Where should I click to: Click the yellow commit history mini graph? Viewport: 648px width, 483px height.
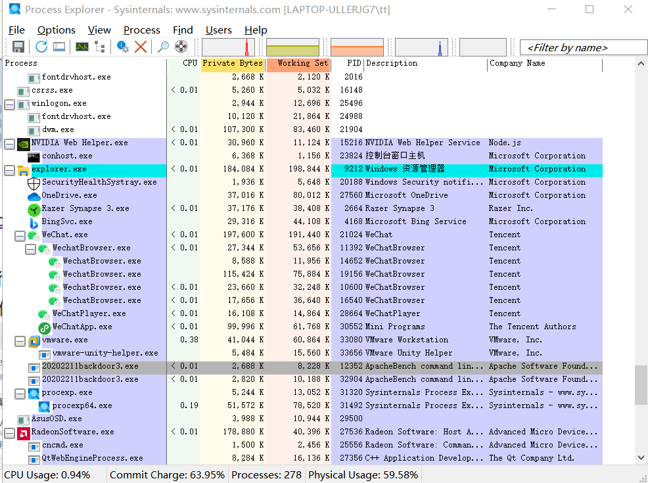(x=292, y=47)
